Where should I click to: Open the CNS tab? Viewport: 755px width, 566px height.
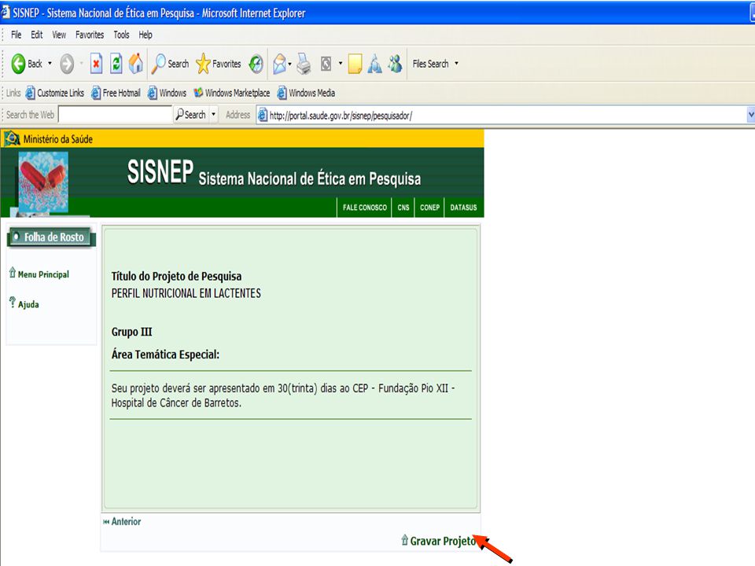403,208
